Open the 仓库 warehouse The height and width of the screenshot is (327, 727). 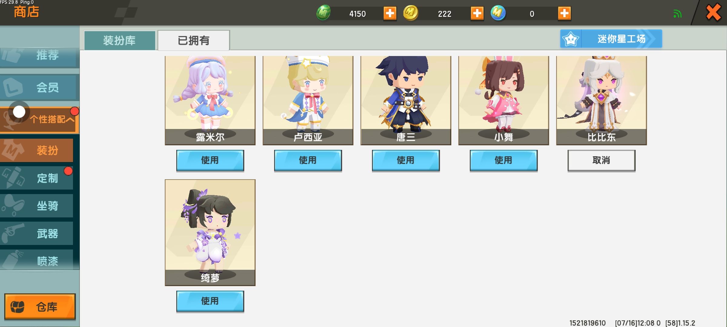(40, 307)
